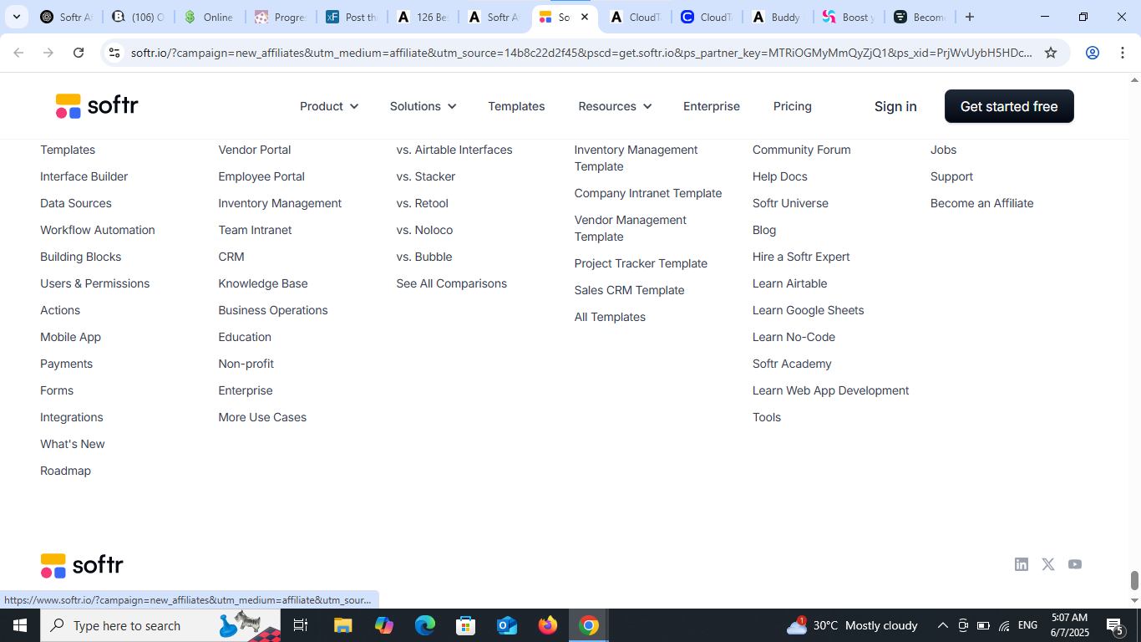Image resolution: width=1141 pixels, height=642 pixels.
Task: Expand the Product menu
Action: 329,106
